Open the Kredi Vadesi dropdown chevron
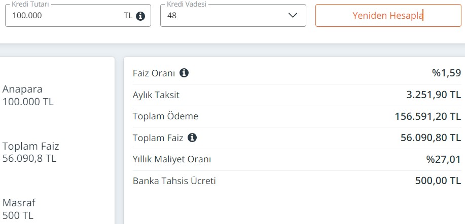This screenshot has width=465, height=224. click(293, 15)
